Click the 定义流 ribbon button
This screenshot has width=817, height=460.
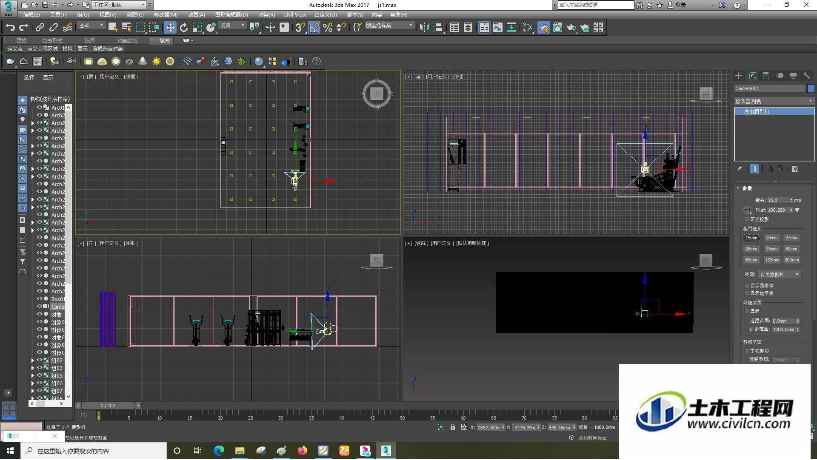click(15, 49)
